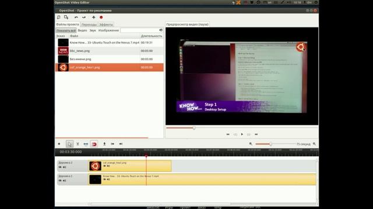Click the new project toolbar icon
Screen dimensions: 373x209
click(59, 17)
